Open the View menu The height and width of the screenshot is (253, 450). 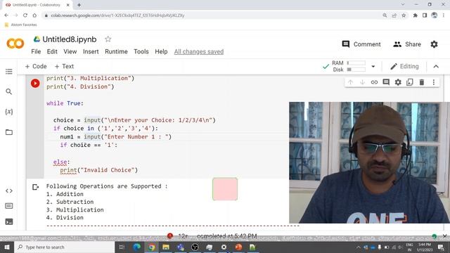(70, 51)
